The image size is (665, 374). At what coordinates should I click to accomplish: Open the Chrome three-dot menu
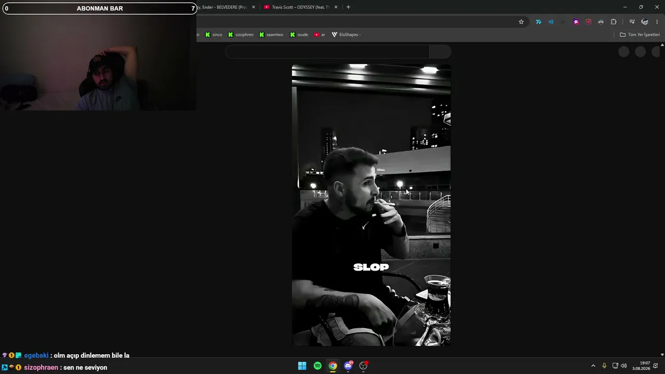point(657,22)
